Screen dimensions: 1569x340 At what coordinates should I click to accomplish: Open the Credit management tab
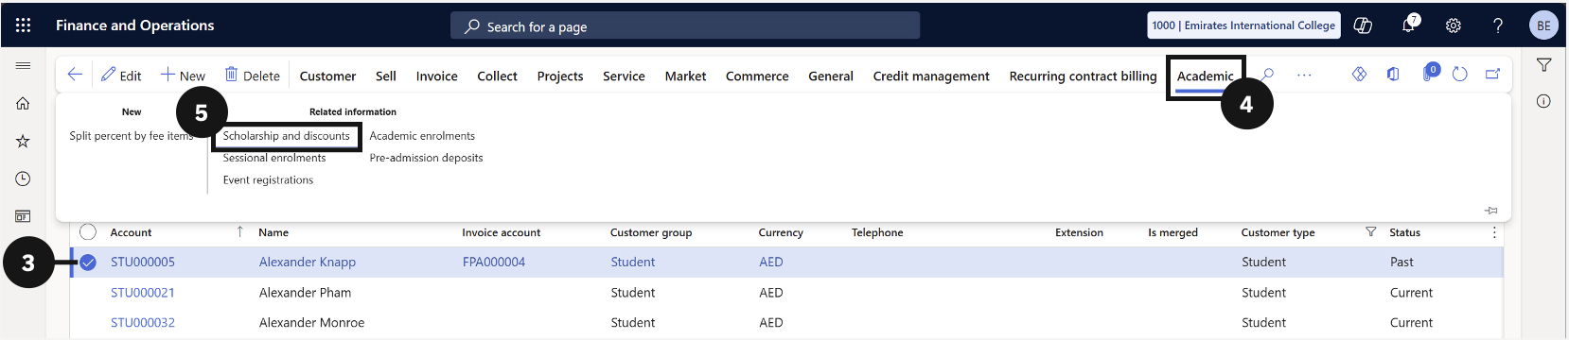click(931, 76)
